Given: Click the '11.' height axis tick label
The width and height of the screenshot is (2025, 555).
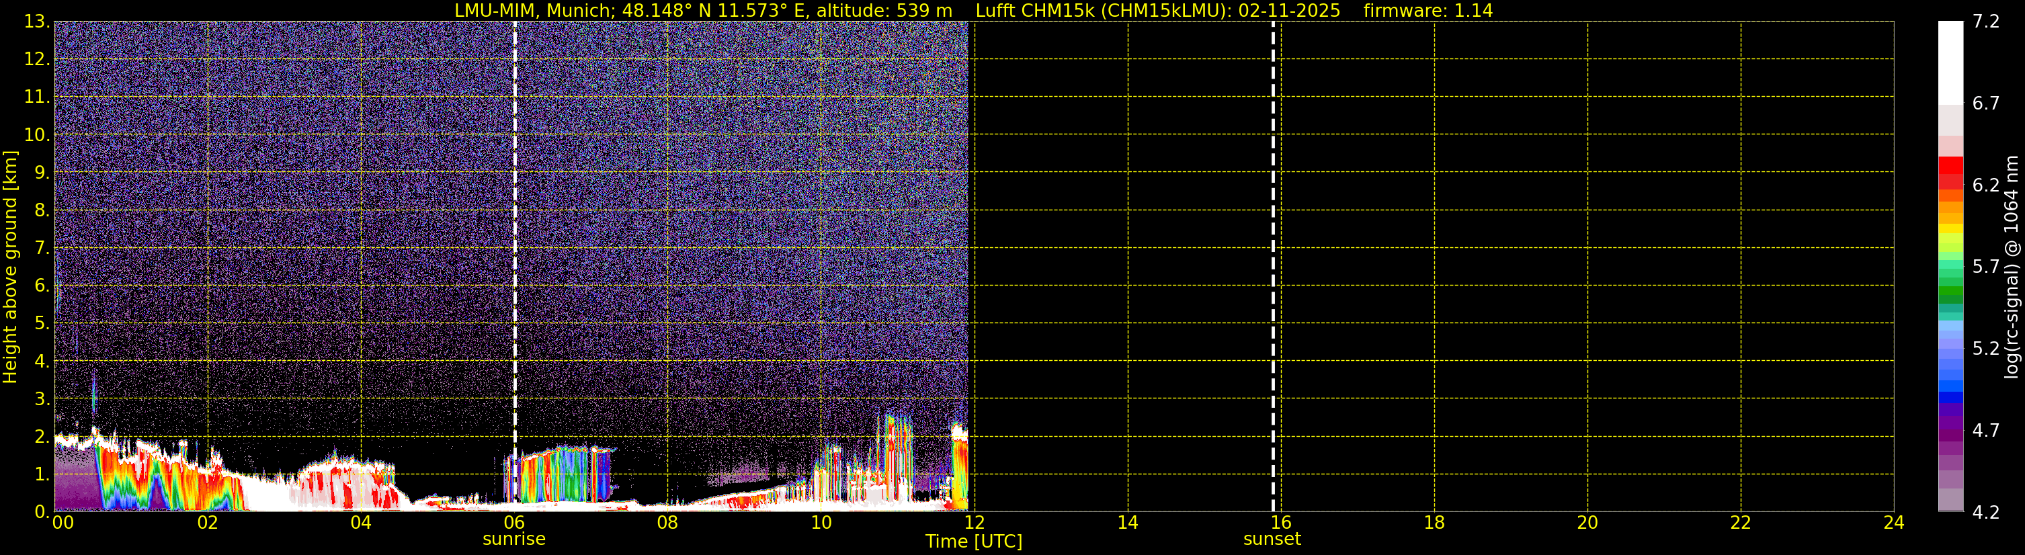Looking at the screenshot, I should pyautogui.click(x=36, y=97).
